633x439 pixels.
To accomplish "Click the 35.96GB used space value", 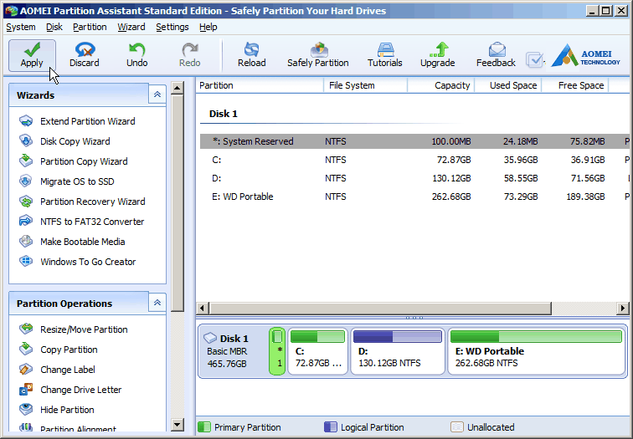I will pos(521,160).
